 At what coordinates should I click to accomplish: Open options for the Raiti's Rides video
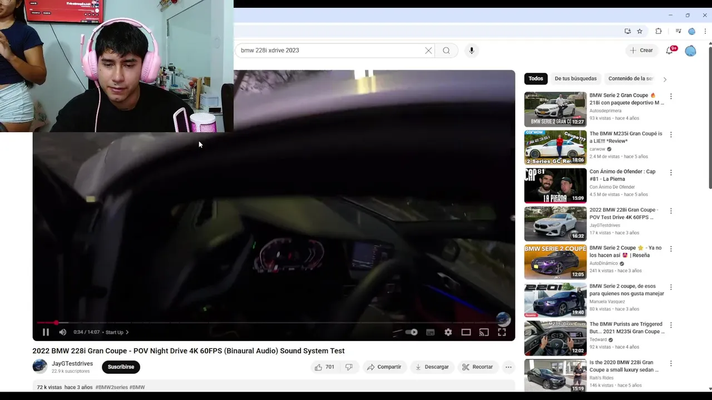click(x=671, y=363)
